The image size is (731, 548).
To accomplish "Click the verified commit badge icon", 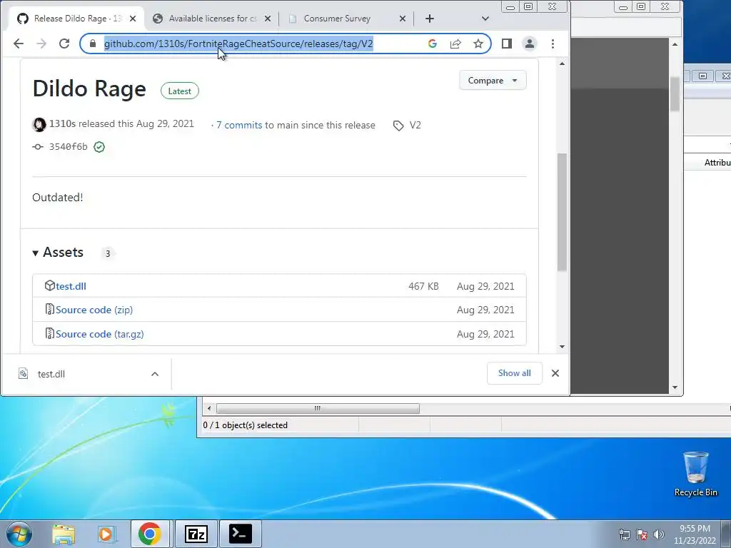I will pyautogui.click(x=99, y=147).
